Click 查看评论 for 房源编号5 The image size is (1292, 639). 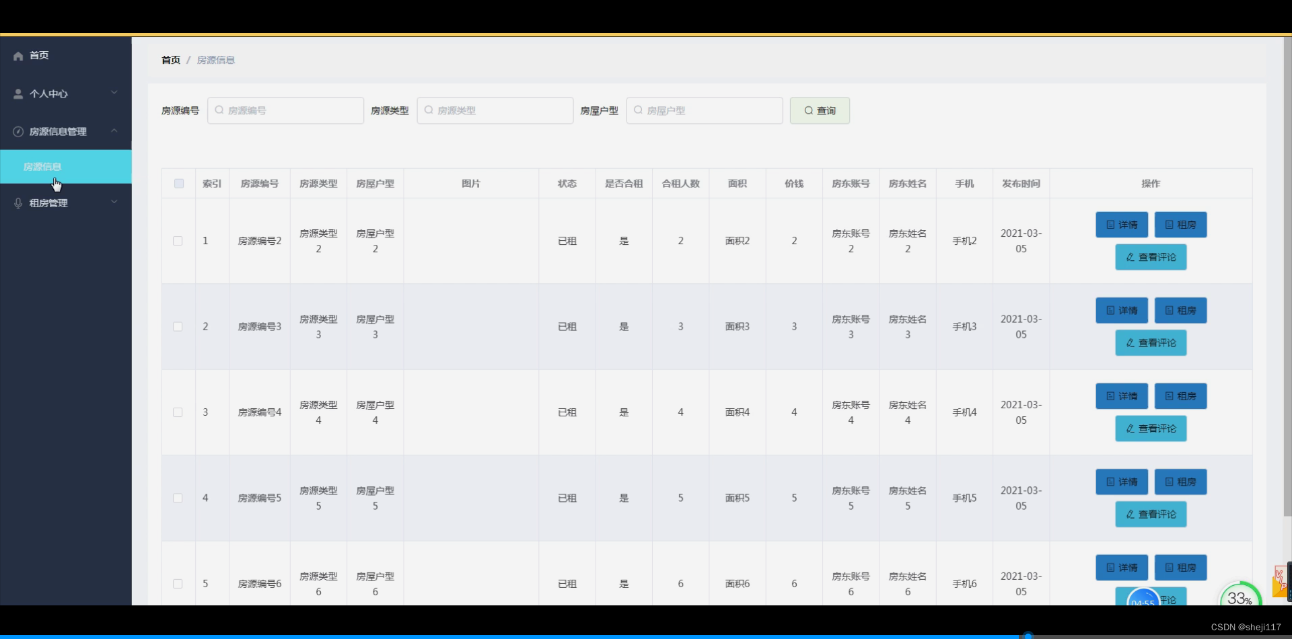coord(1151,515)
